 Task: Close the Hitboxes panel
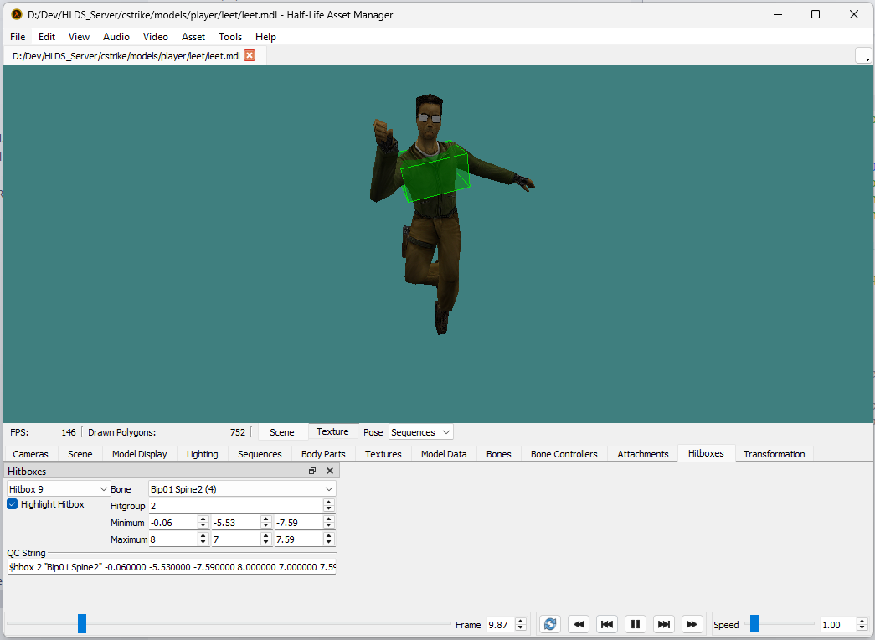point(329,472)
